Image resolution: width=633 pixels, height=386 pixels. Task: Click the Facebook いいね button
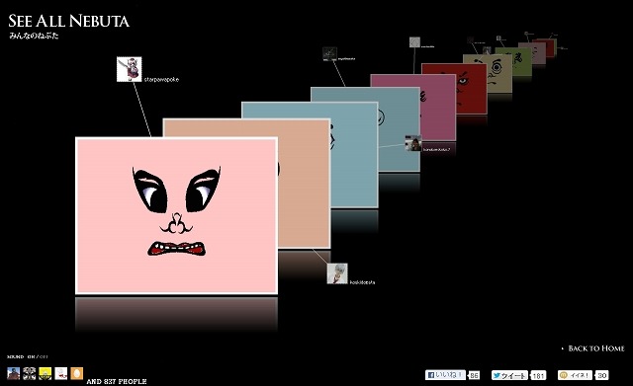[x=445, y=375]
